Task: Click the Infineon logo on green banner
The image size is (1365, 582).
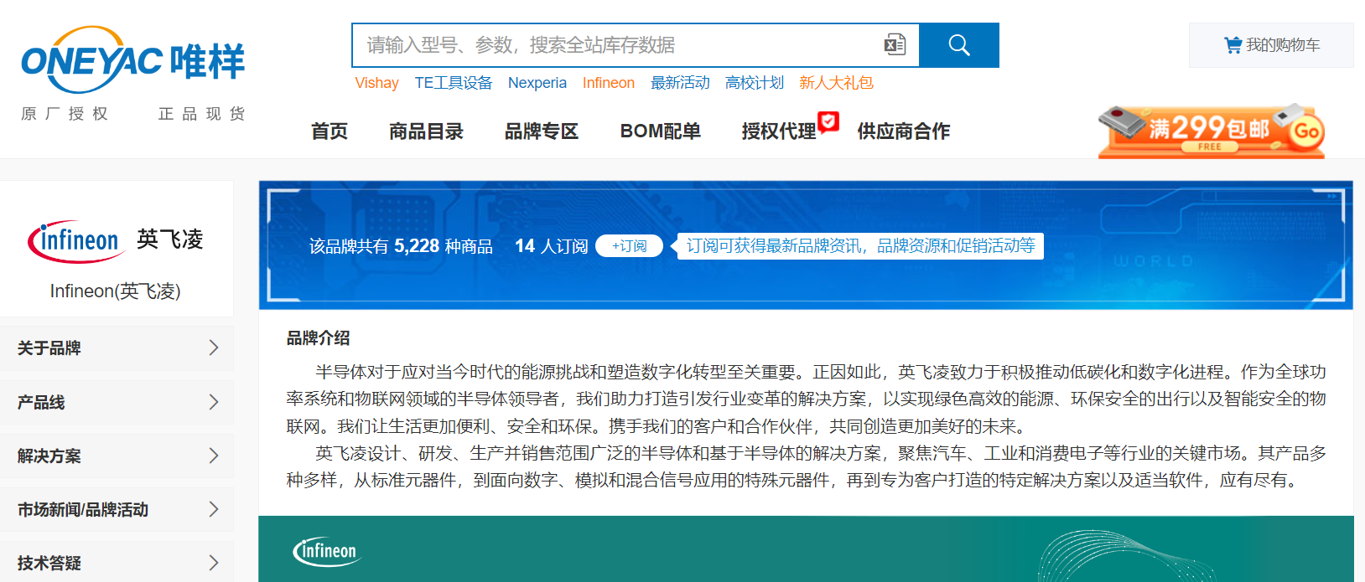Action: [327, 551]
